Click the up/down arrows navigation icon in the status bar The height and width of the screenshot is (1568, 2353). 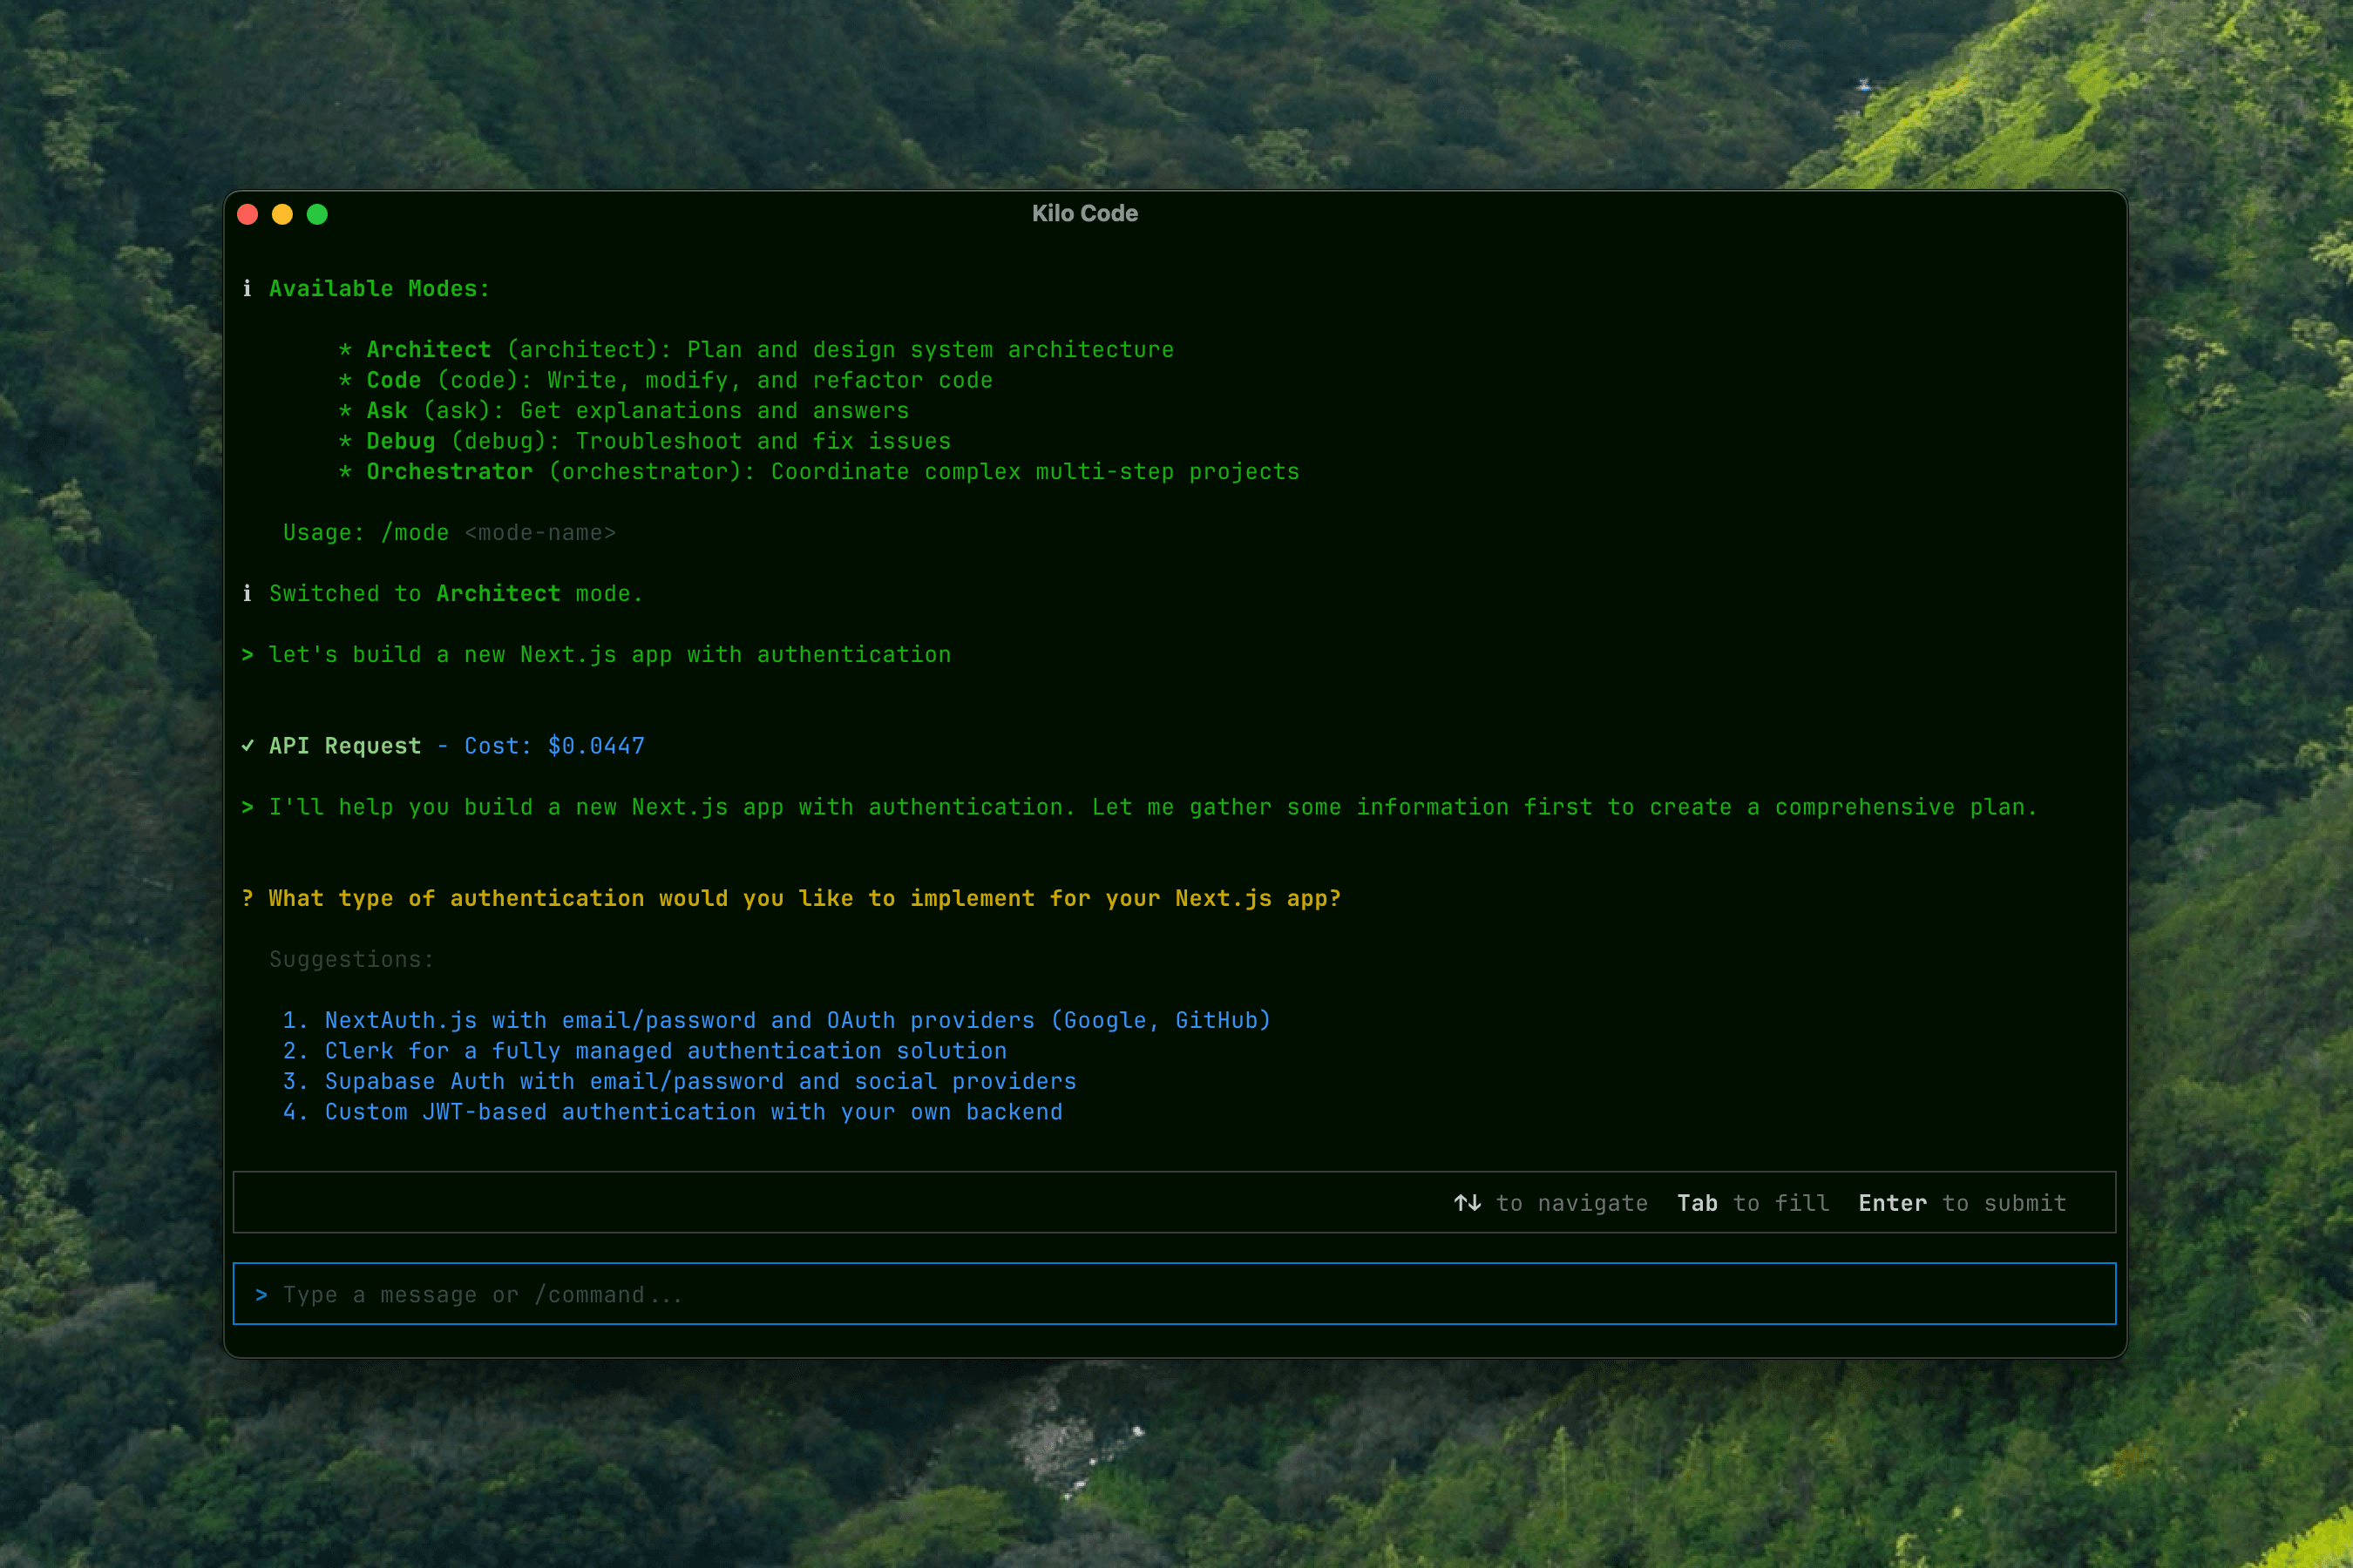[x=1467, y=1203]
